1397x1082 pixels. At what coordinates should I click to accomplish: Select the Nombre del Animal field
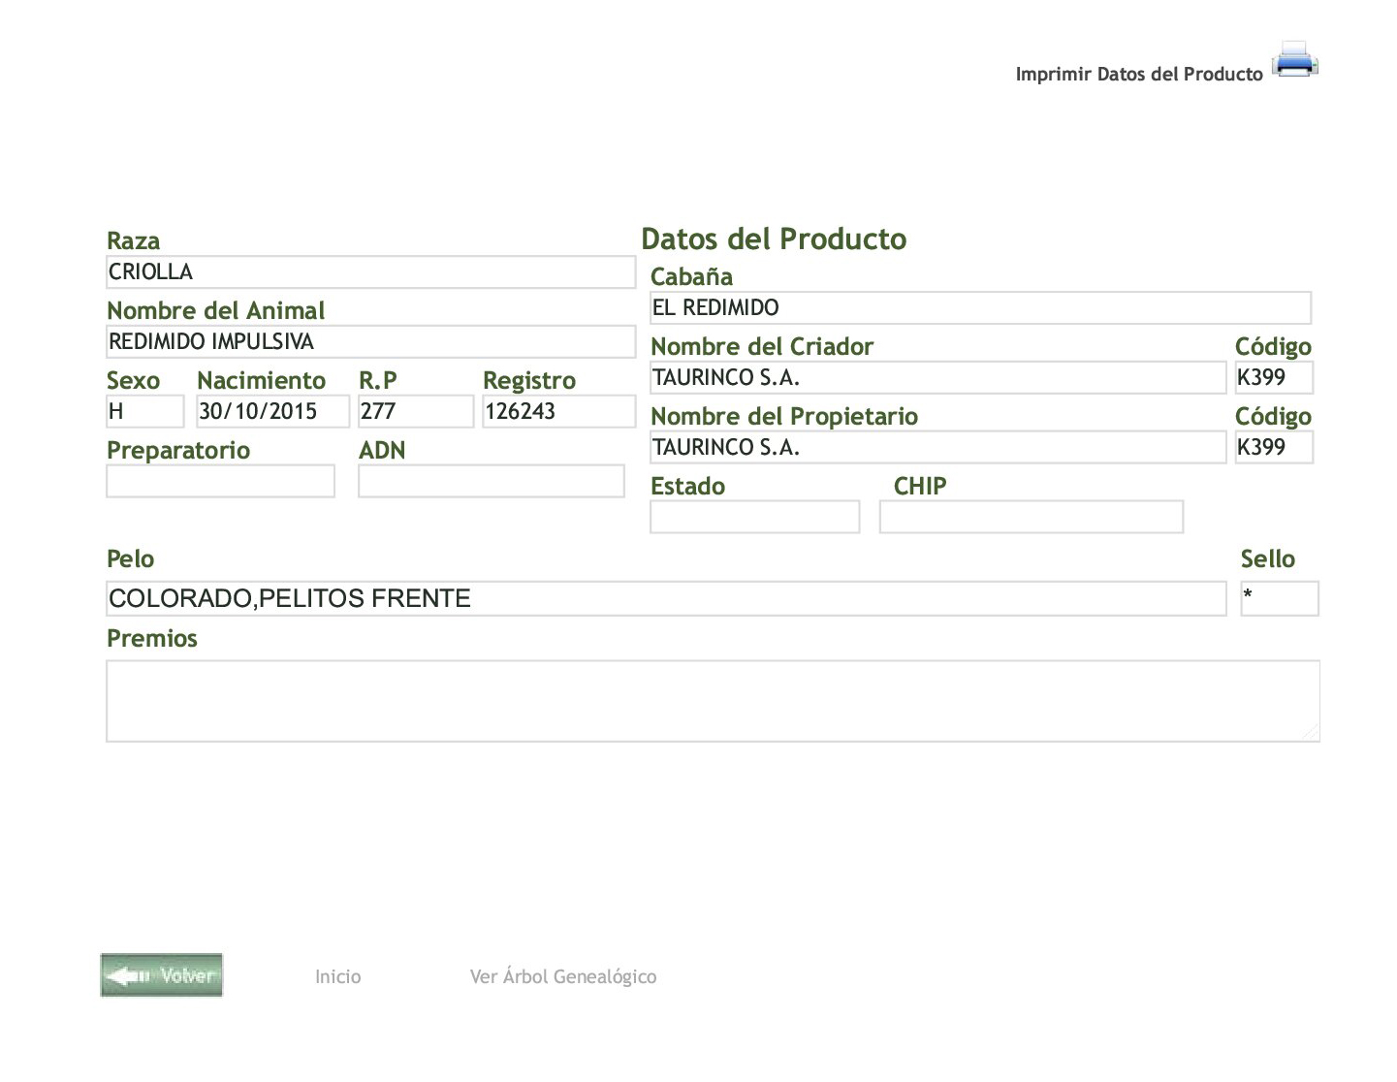coord(370,342)
